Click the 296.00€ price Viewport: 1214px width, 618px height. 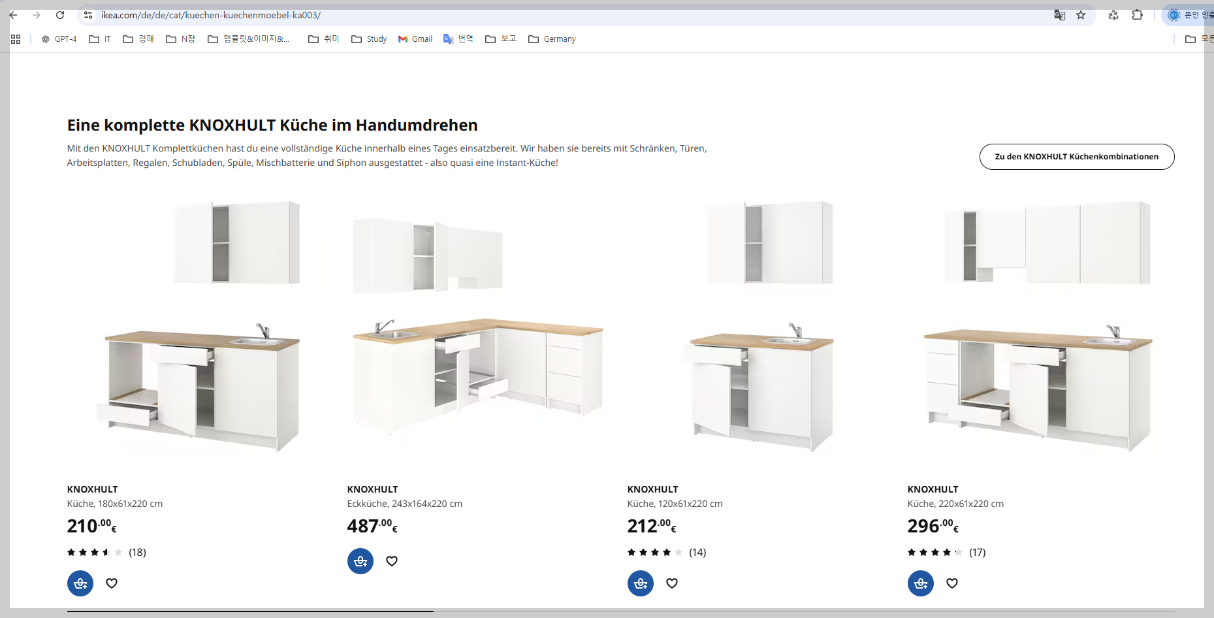tap(933, 526)
